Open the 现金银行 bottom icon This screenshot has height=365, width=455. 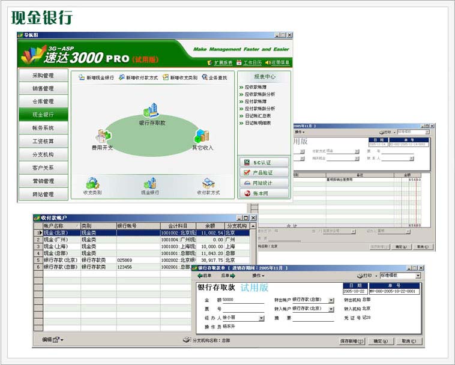150,183
